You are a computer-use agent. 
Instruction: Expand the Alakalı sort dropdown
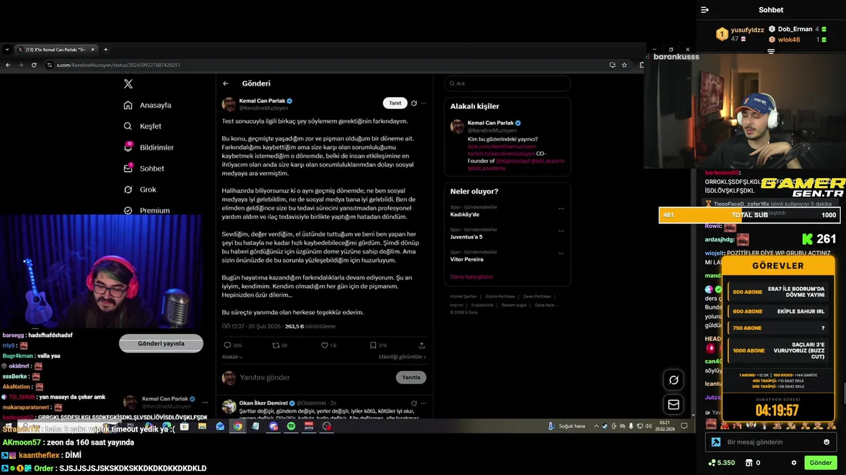232,357
